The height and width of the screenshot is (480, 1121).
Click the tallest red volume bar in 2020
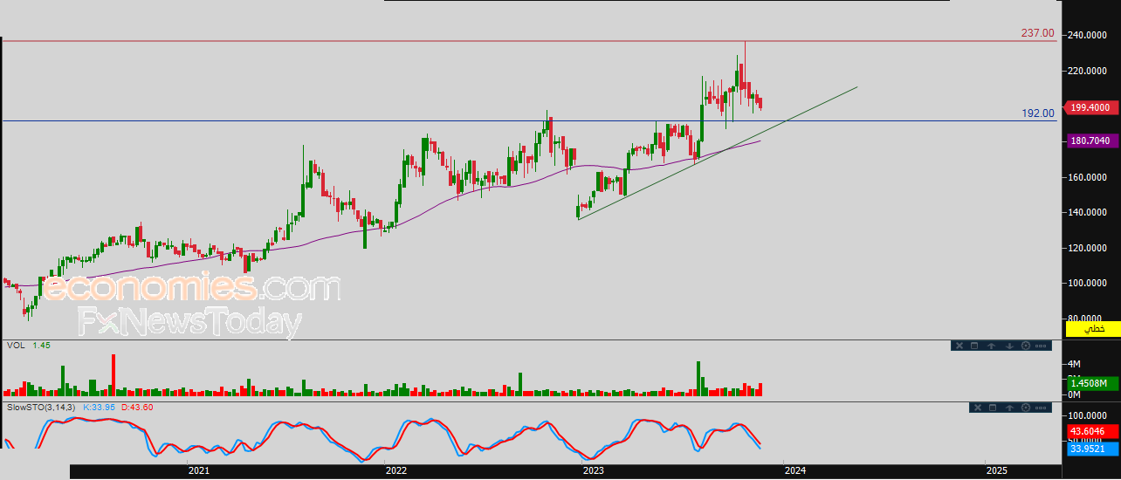tap(113, 375)
